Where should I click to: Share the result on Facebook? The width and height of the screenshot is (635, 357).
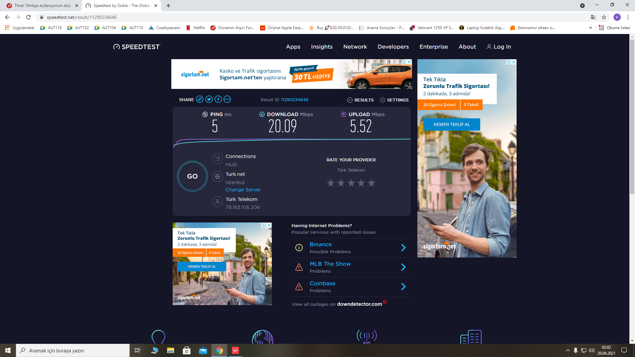point(218,99)
